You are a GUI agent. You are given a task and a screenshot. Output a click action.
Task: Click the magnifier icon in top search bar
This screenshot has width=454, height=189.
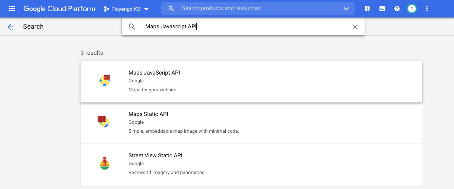pos(171,9)
